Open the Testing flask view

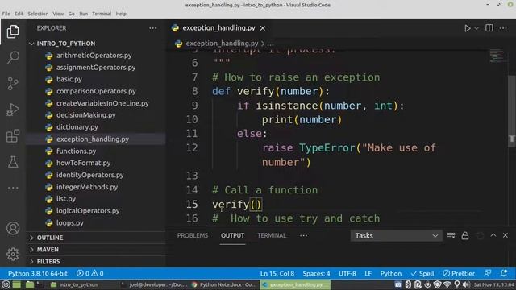[x=13, y=162]
